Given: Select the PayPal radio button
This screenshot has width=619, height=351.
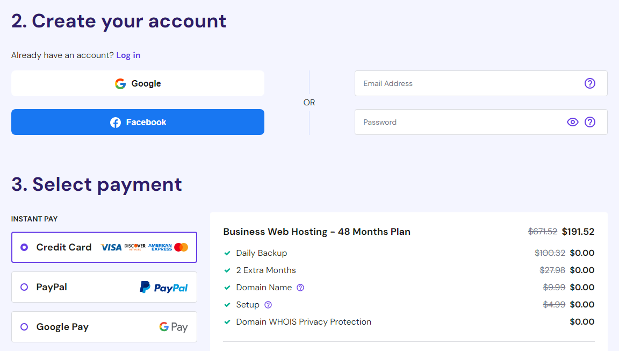Looking at the screenshot, I should click(x=24, y=287).
